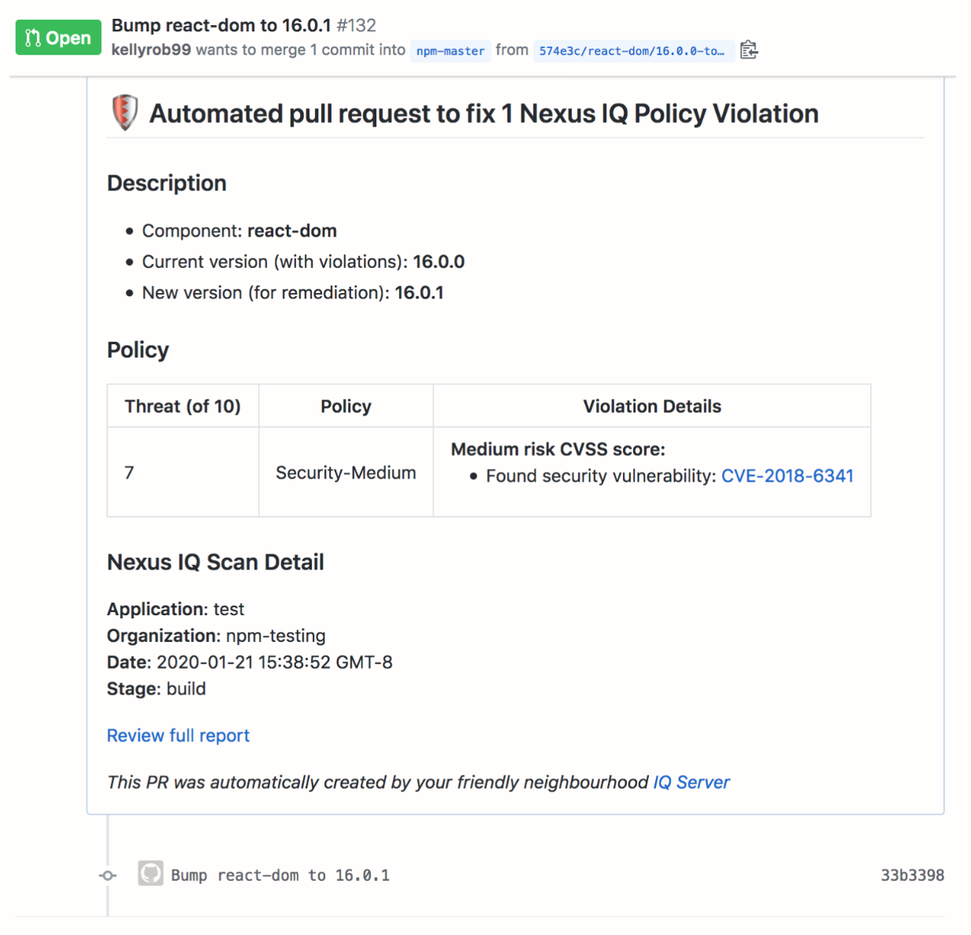Click the copy branch name clipboard icon
The height and width of the screenshot is (935, 971).
[x=749, y=50]
